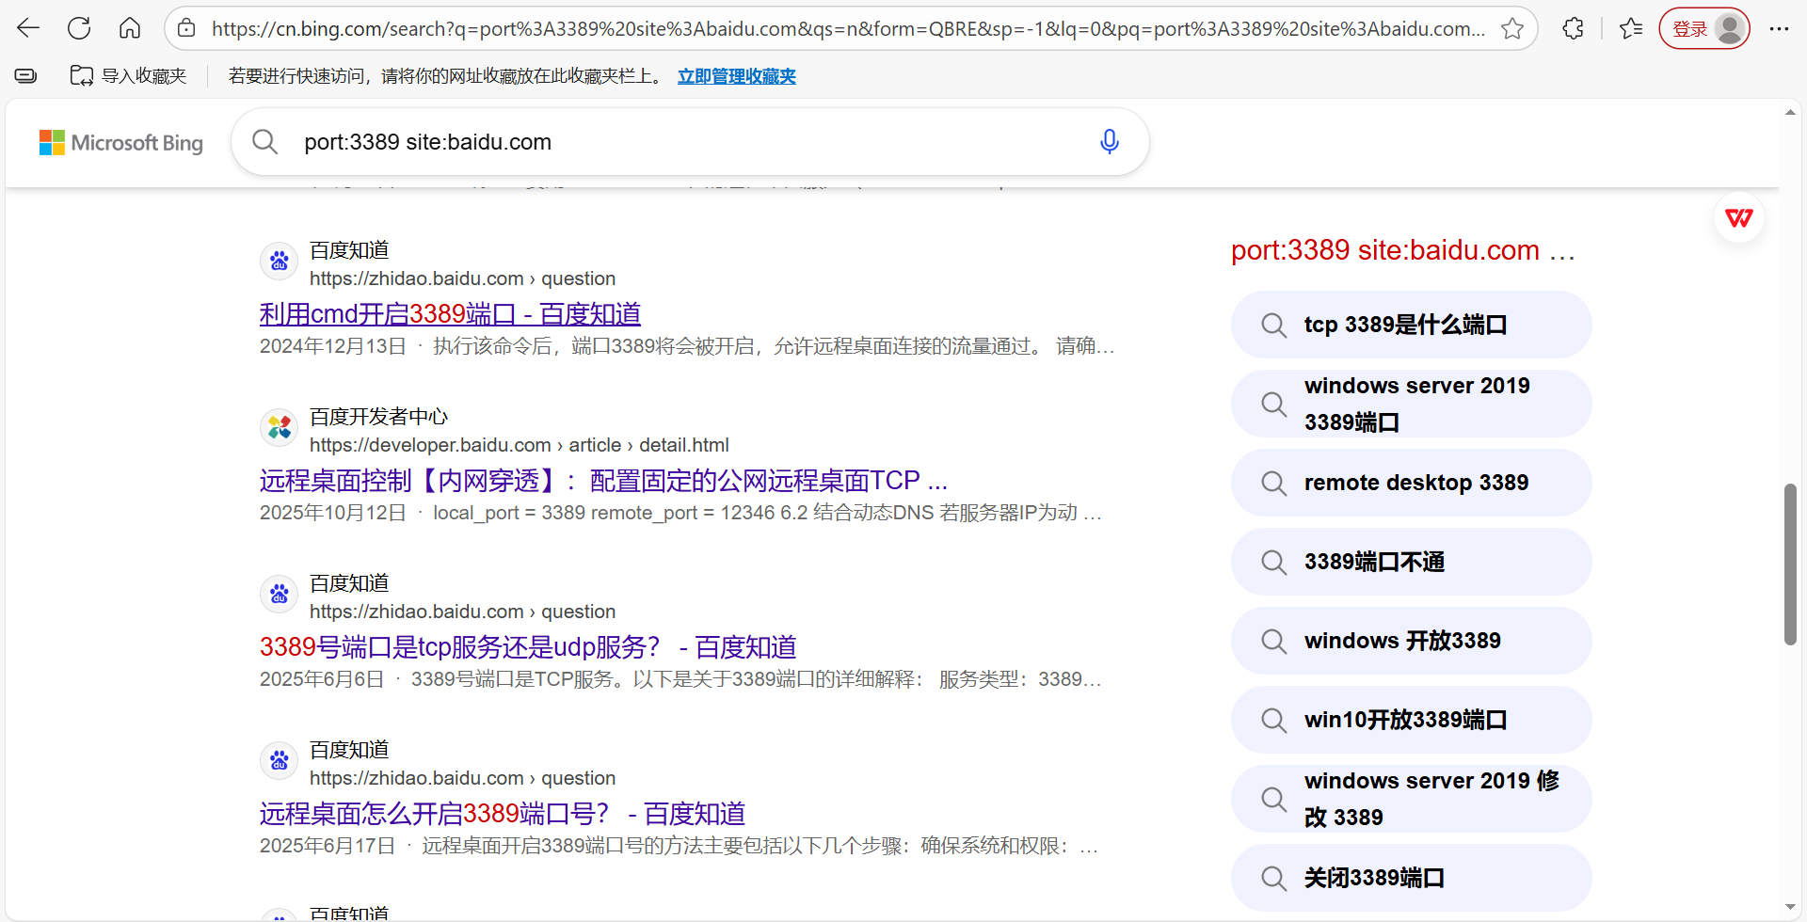Click the developer.baidu.com article URL
Screen dimensions: 1807x922
(520, 445)
